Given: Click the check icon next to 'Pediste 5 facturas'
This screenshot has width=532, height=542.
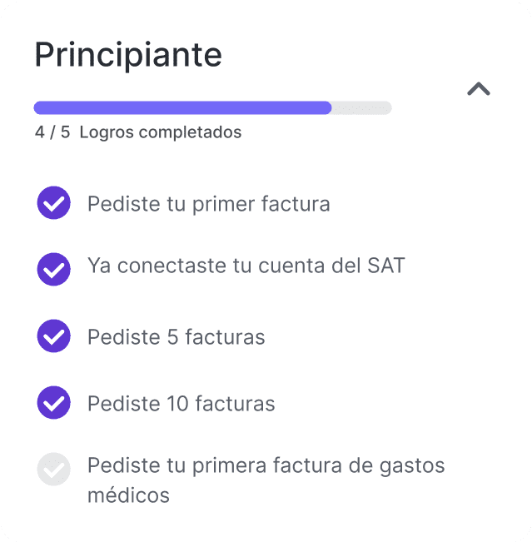Looking at the screenshot, I should click(x=53, y=336).
